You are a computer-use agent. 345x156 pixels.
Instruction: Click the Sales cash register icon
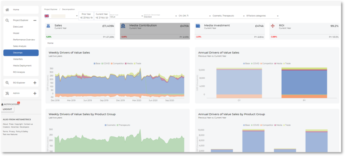pyautogui.click(x=49, y=26)
